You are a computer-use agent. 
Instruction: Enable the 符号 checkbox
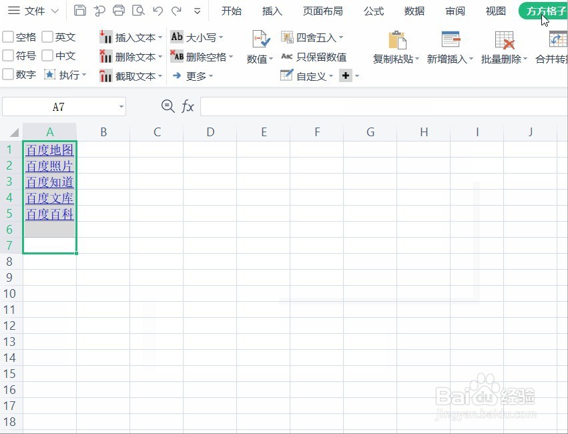(x=8, y=55)
